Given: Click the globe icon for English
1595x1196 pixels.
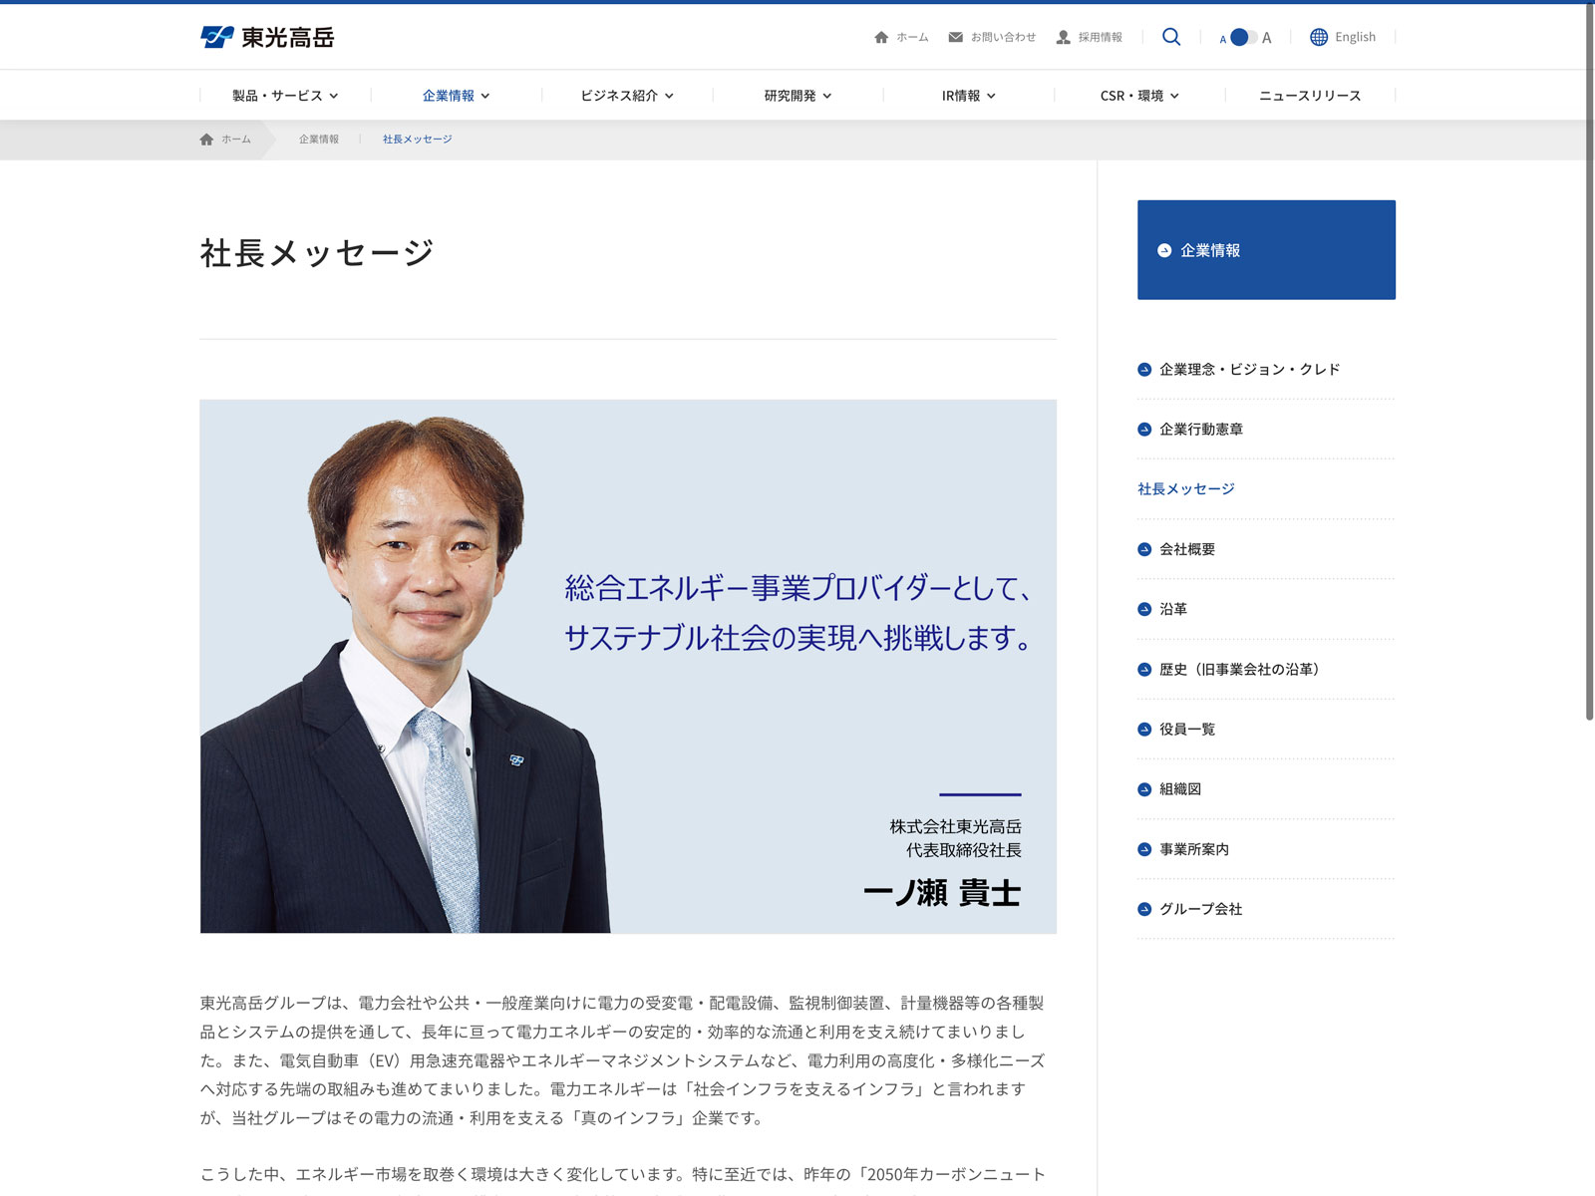Looking at the screenshot, I should [x=1319, y=37].
